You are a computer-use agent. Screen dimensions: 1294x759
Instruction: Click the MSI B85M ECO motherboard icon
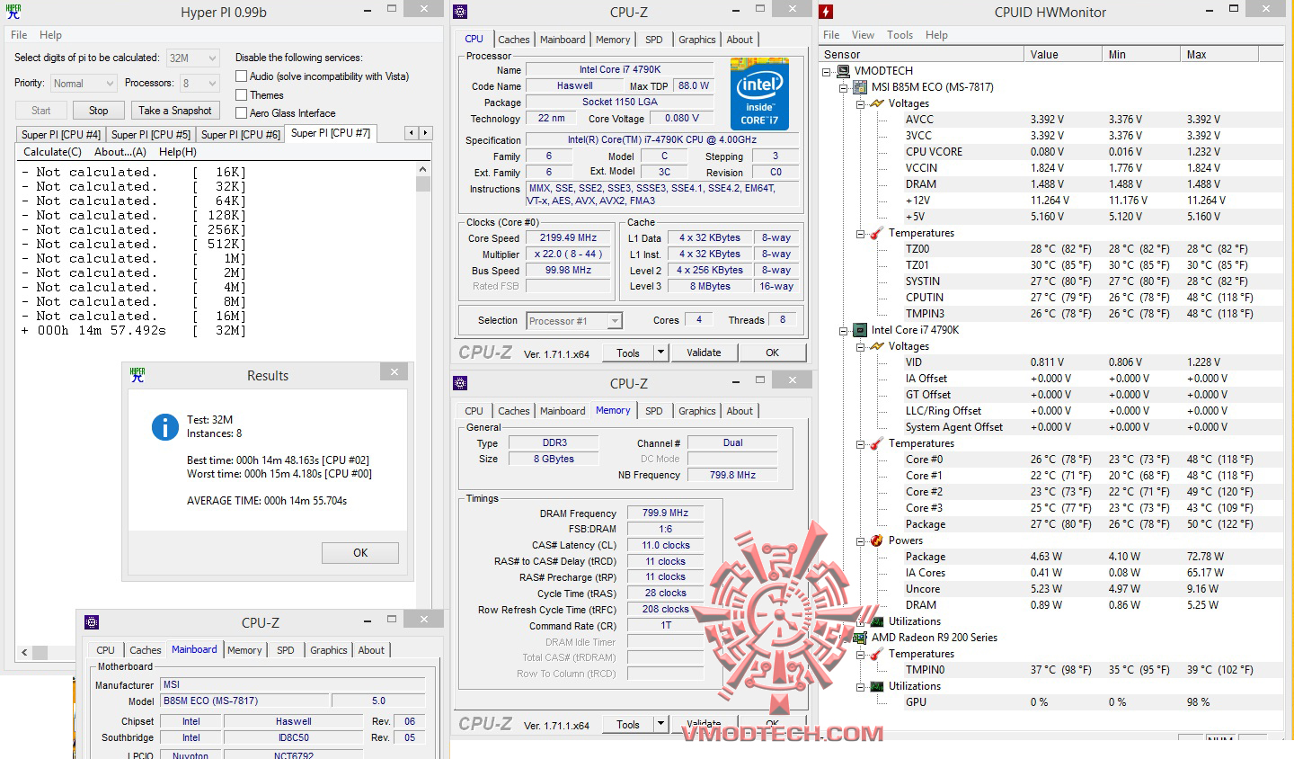pos(860,87)
